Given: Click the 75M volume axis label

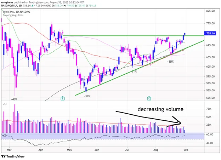Looking at the screenshot, I should [x=209, y=109].
